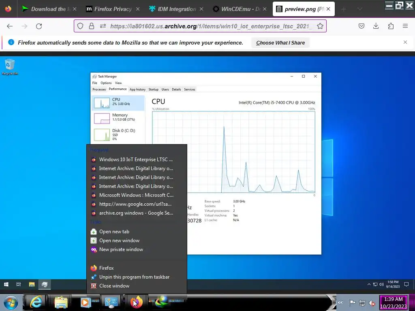Close the WinCDEmu tab

click(264, 9)
